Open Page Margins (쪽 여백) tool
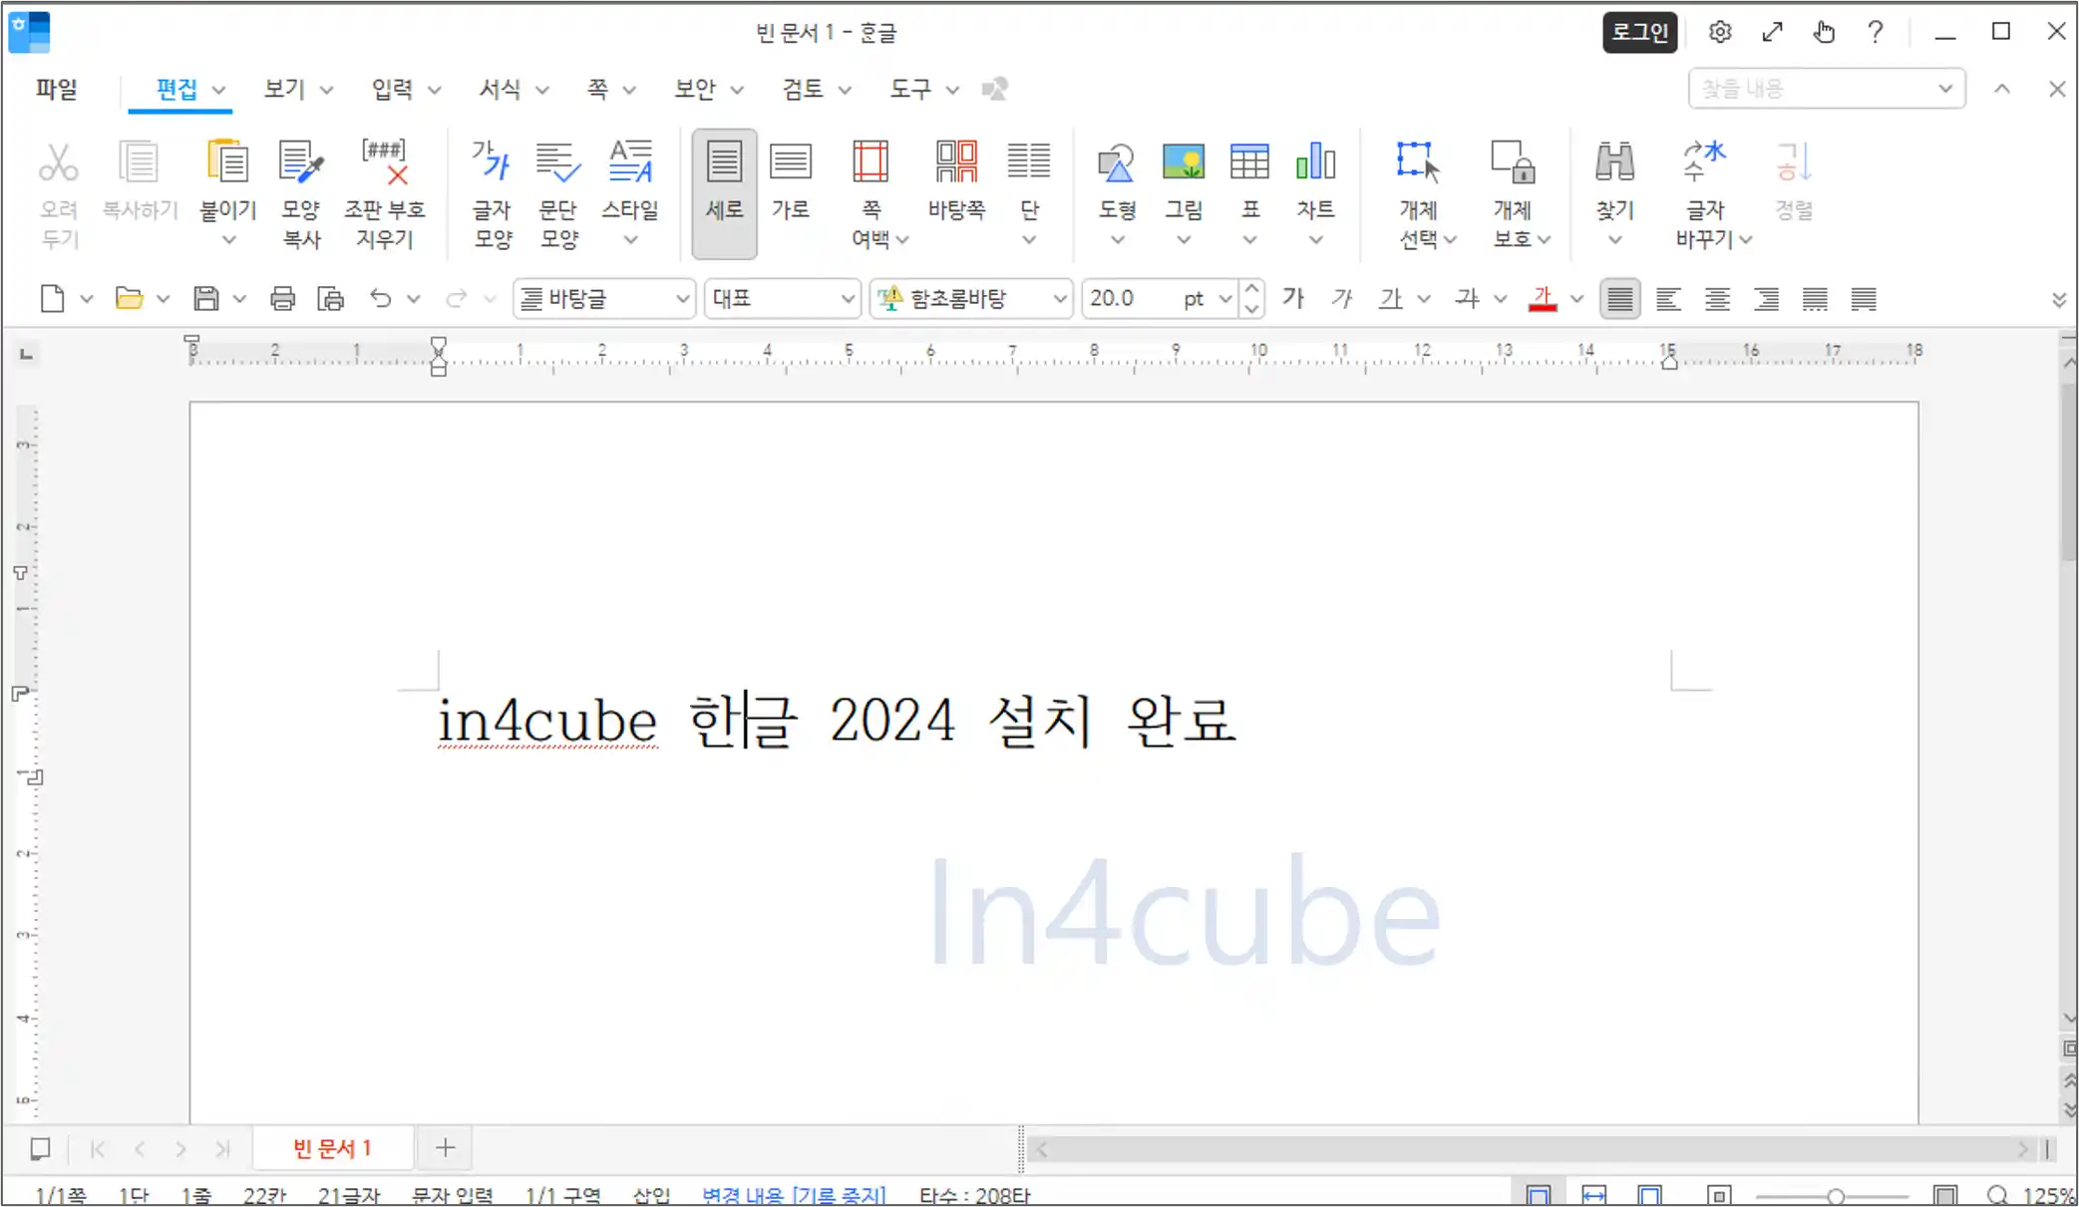The image size is (2079, 1207). point(870,162)
